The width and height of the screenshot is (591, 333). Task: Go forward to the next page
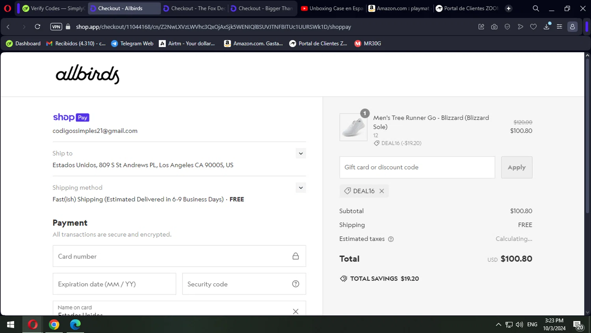tap(24, 27)
